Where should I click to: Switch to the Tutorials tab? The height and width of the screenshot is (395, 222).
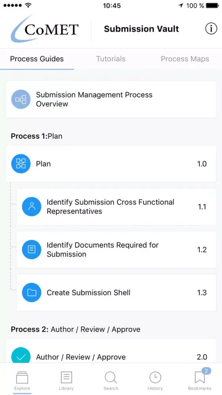coord(111,59)
